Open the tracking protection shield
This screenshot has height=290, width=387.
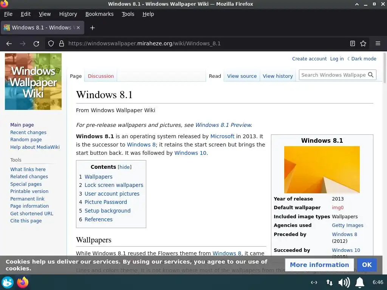(51, 44)
